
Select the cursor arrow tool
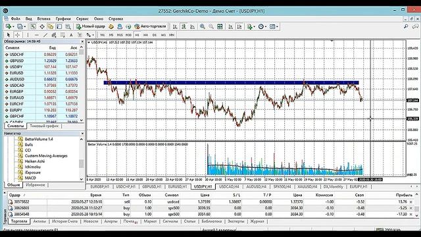pos(9,35)
